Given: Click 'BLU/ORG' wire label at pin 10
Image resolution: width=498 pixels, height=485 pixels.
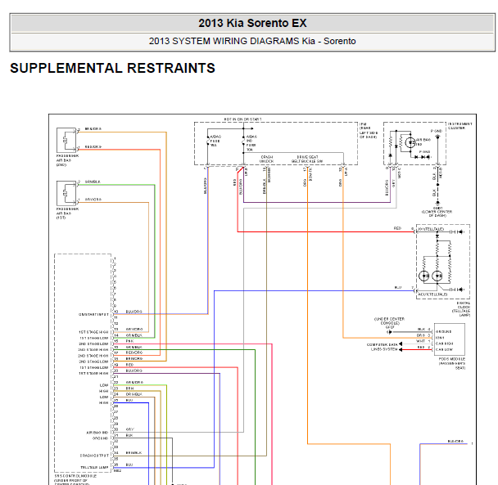Looking at the screenshot, I should click(x=134, y=312).
